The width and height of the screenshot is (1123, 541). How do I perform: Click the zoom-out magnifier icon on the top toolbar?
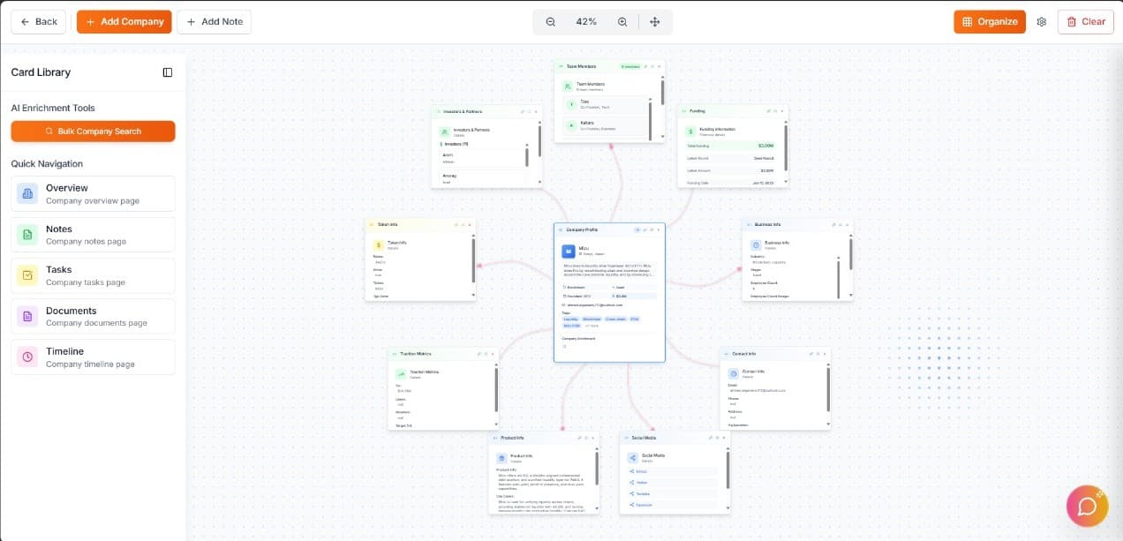click(x=550, y=21)
